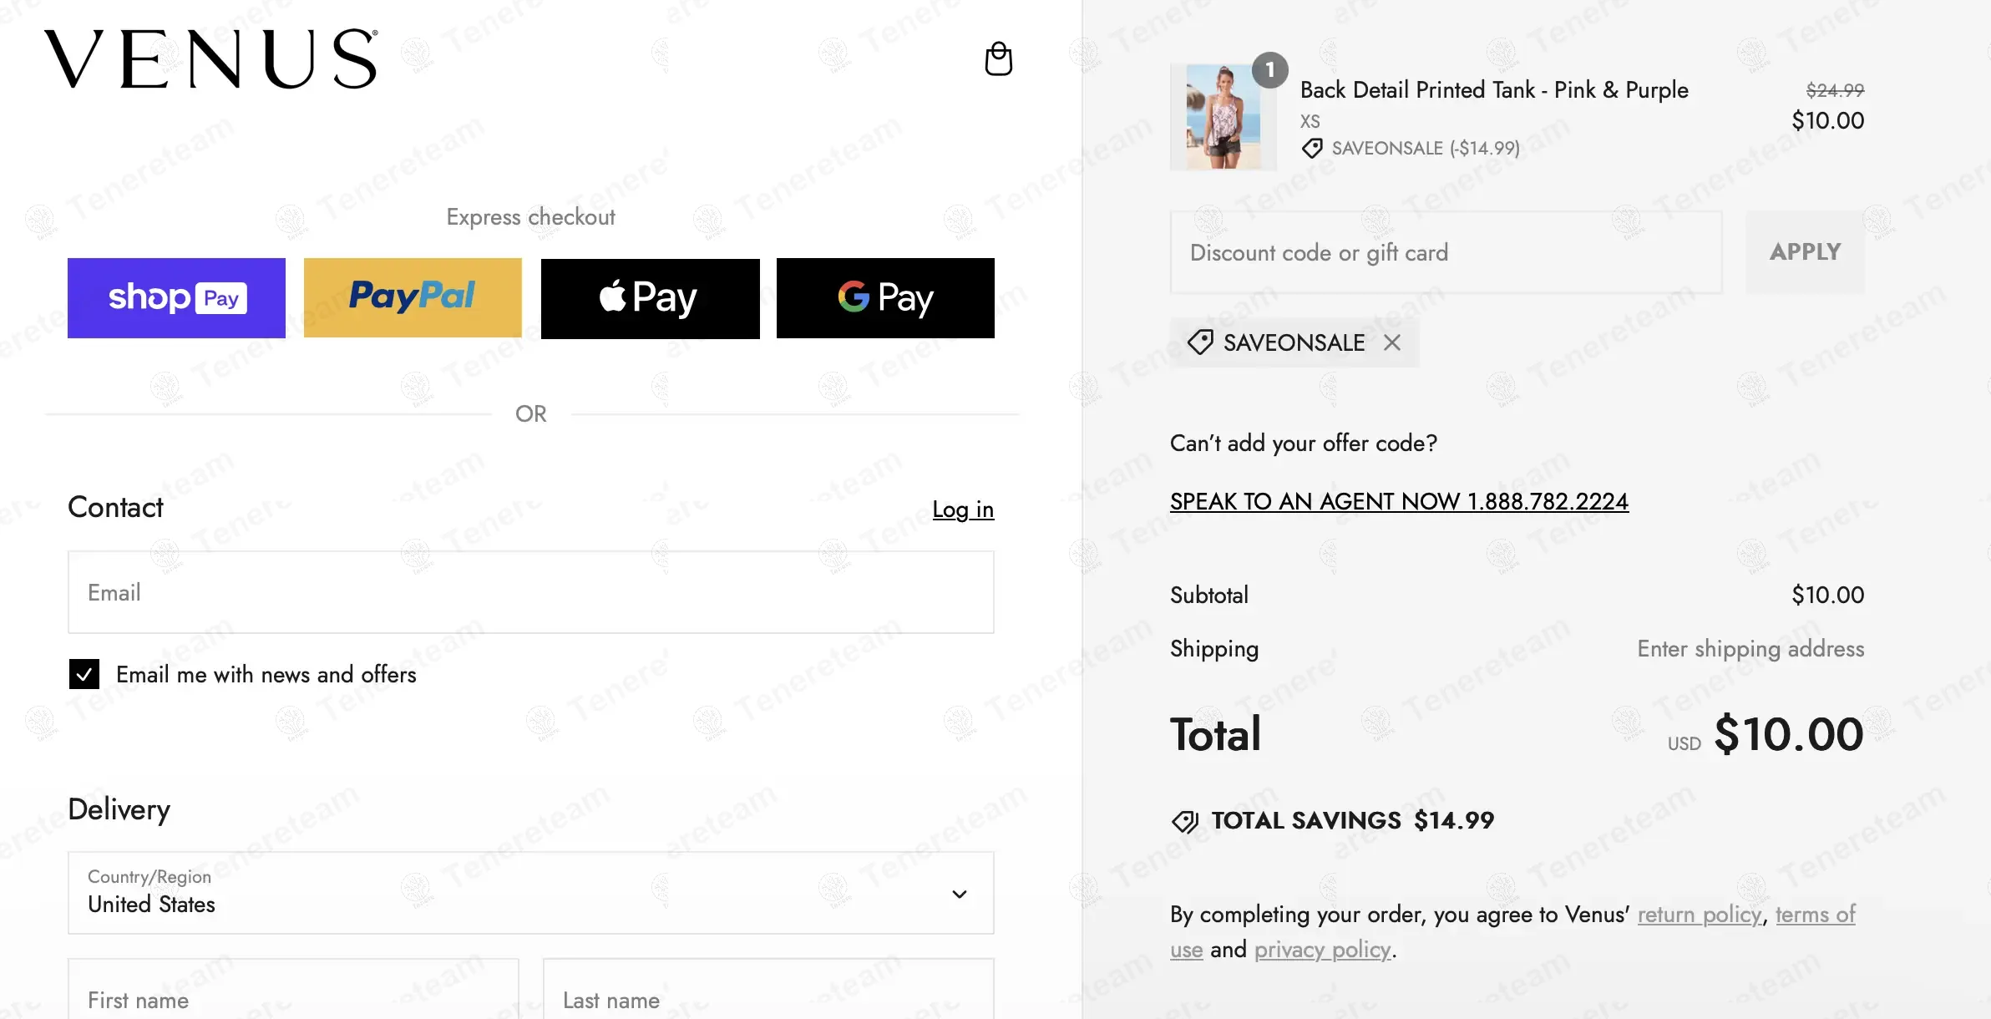Toggle Email me with news and offers

[x=84, y=674]
